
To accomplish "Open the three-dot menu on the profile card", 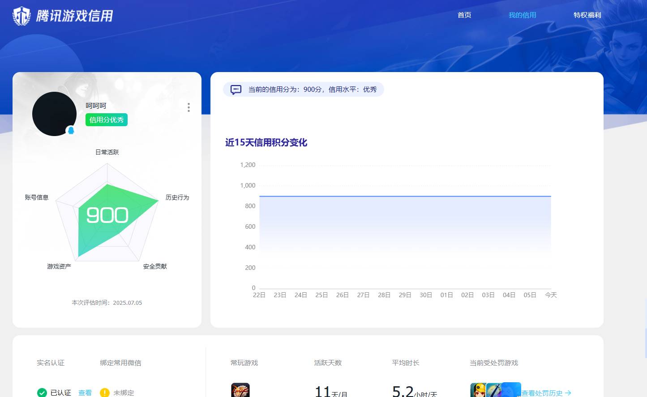I will (189, 107).
